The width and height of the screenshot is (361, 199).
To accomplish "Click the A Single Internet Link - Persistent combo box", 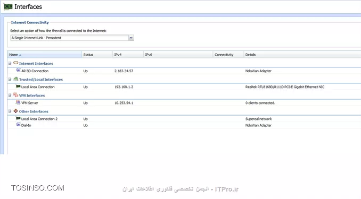I will click(x=72, y=38).
